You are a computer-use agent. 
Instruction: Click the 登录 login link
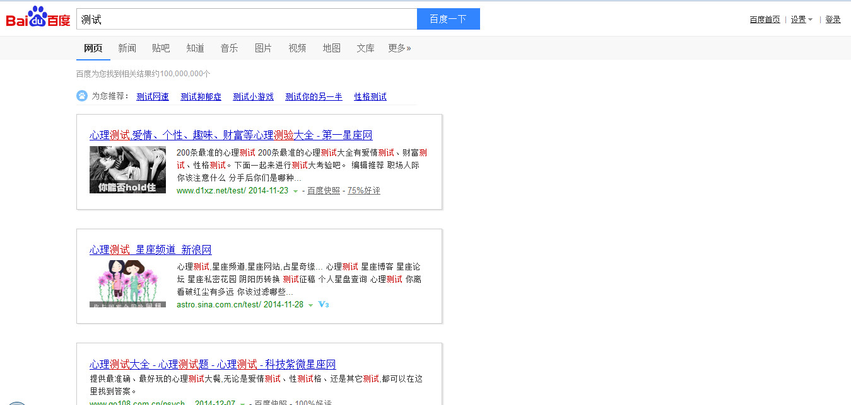click(x=833, y=20)
